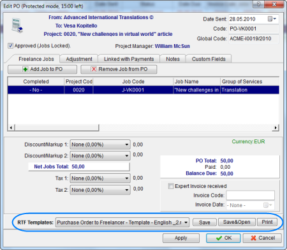This screenshot has width=287, height=250.
Task: Click the Translation cell in job row
Action: pos(249,90)
